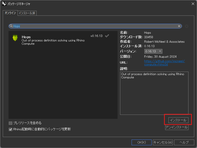Open help via the ヘルプ button
197x148 pixels.
pos(184,142)
